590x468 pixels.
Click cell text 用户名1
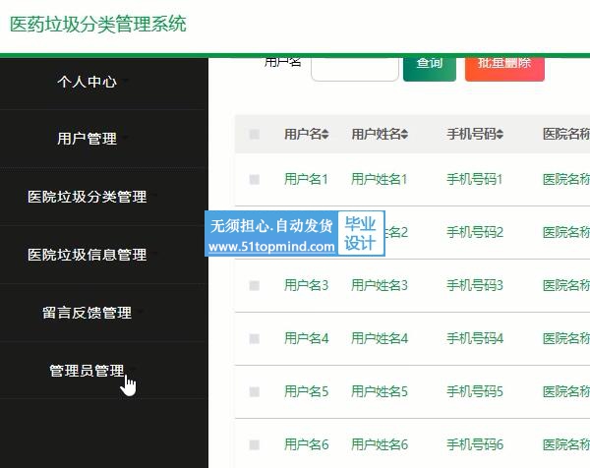[306, 179]
